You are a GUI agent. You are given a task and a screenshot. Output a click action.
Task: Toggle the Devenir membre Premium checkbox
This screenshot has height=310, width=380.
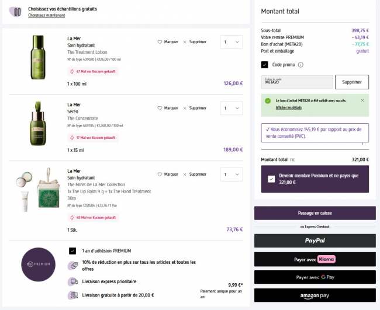point(271,179)
